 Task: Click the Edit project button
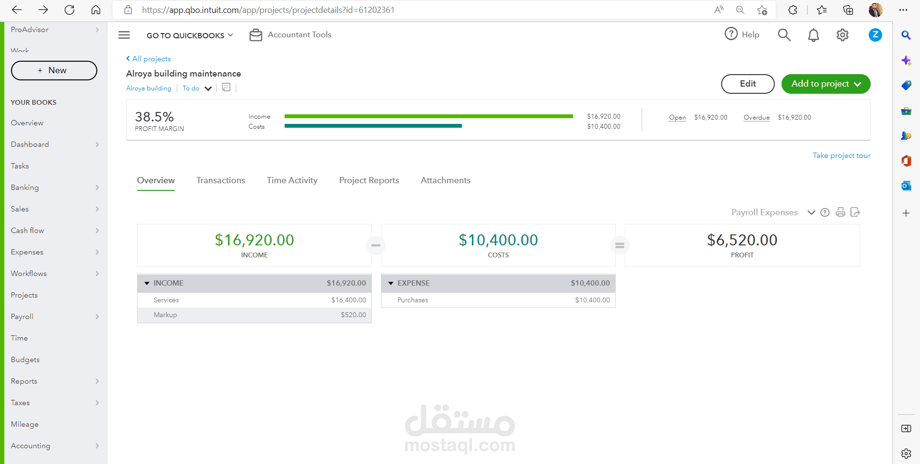pos(748,84)
